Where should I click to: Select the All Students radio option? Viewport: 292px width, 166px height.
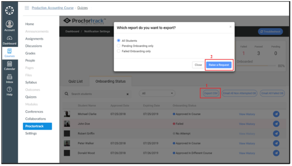pos(118,40)
